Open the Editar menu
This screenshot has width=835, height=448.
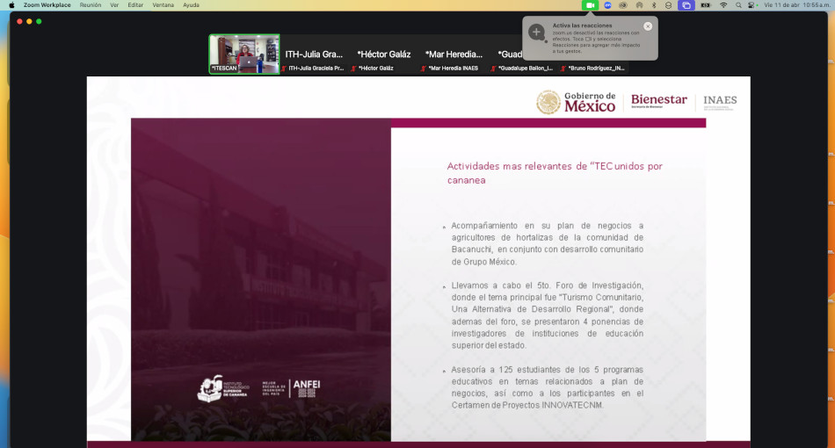(x=135, y=4)
